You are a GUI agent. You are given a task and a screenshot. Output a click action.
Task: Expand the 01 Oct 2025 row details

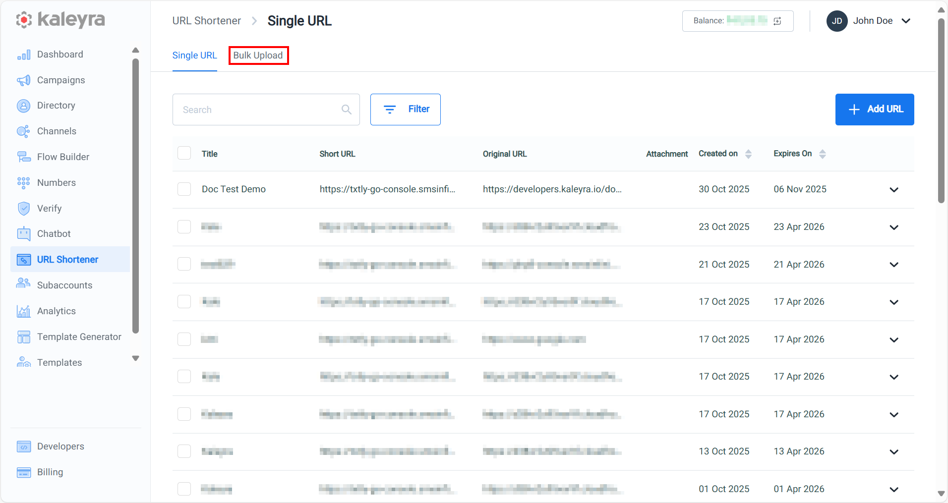pyautogui.click(x=894, y=490)
